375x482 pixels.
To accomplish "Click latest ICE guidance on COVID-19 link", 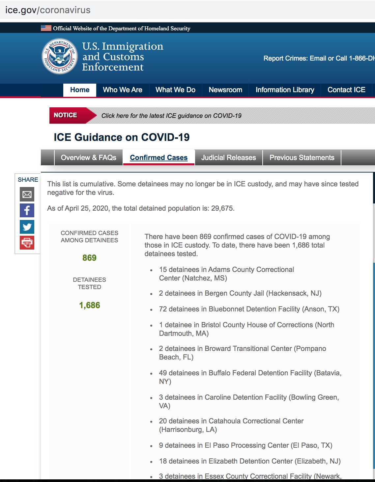I will point(171,116).
